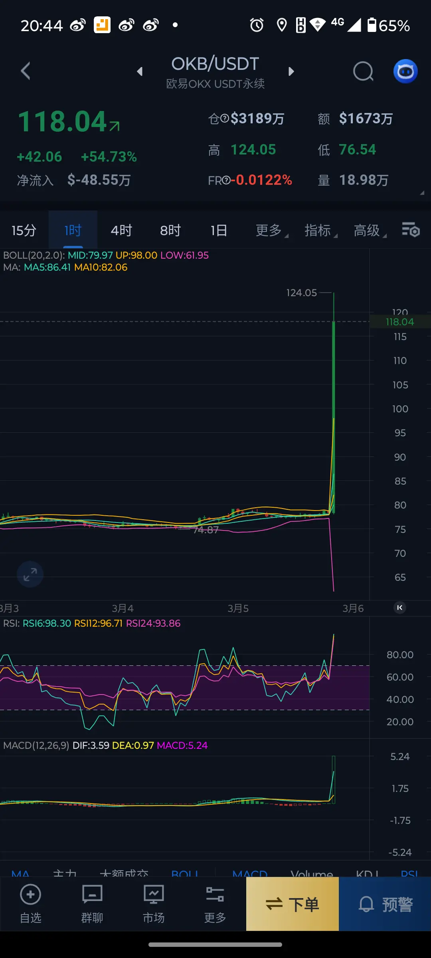The image size is (431, 958).
Task: Tap the 124.05 high marker on chart
Action: coord(301,293)
